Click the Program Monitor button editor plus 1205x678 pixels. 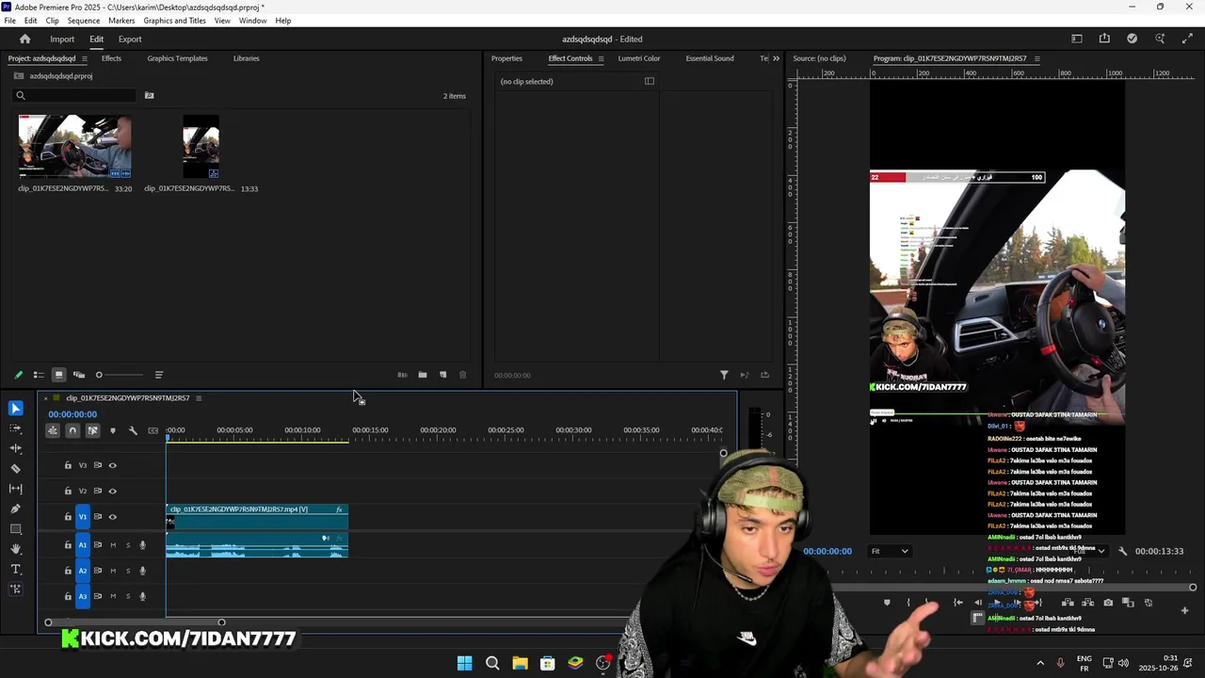[1184, 610]
